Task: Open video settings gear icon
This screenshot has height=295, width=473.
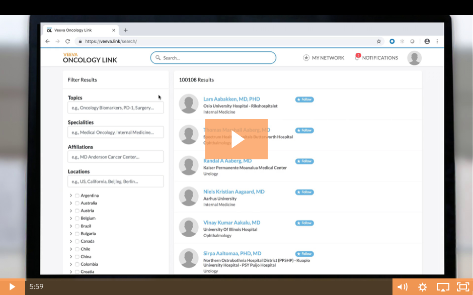Action: (x=423, y=287)
